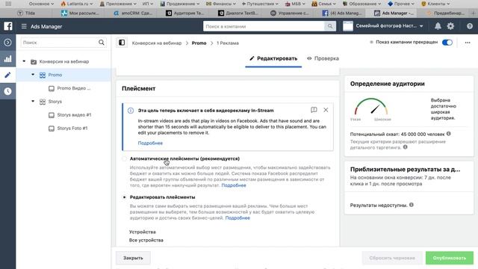Open the three-dot more options menu
Viewport: 478px width, 269px height.
click(468, 43)
